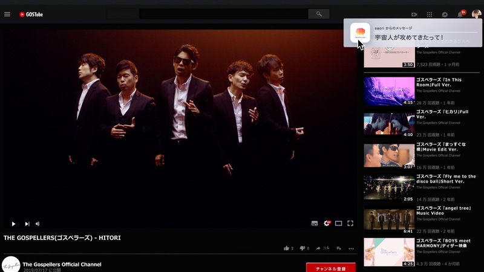Toggle subtitles on the player

(x=315, y=223)
